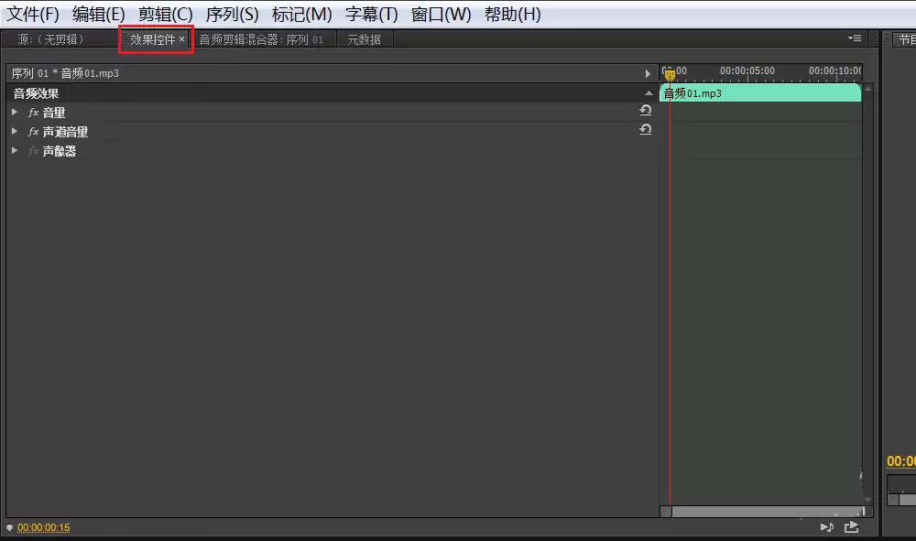Image resolution: width=916 pixels, height=541 pixels.
Task: Open the Effect Controls panel flyout menu
Action: point(855,38)
